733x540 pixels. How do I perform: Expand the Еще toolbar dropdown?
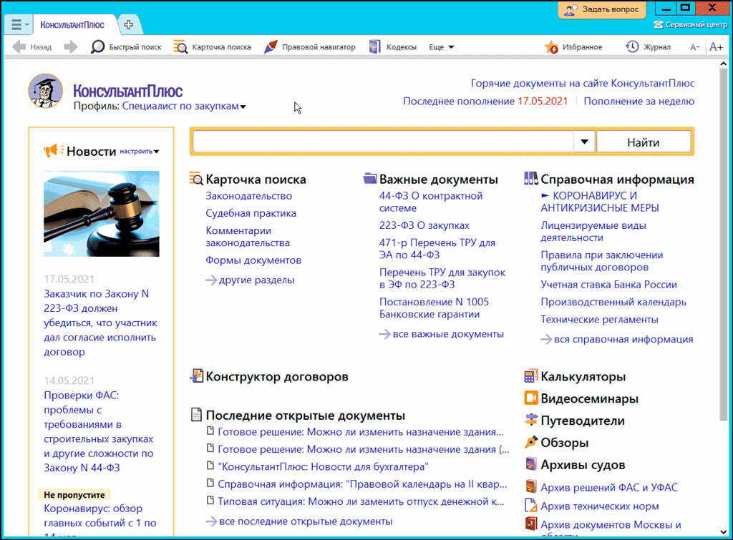441,46
